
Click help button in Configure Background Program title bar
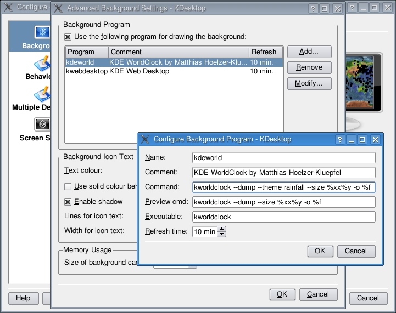point(339,139)
